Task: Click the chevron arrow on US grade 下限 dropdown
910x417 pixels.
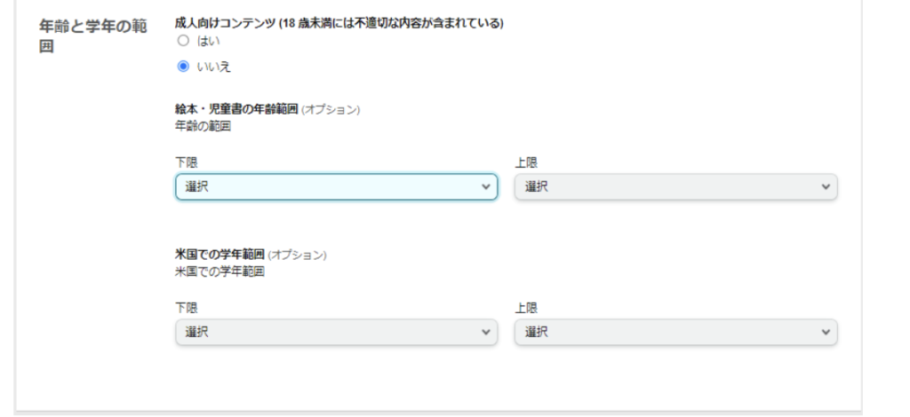Action: coord(485,332)
